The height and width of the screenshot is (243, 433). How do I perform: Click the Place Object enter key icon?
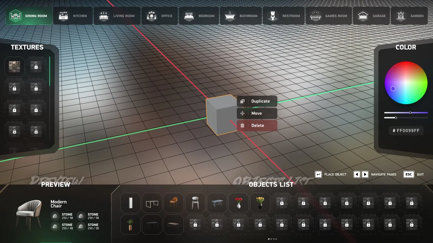tap(318, 174)
